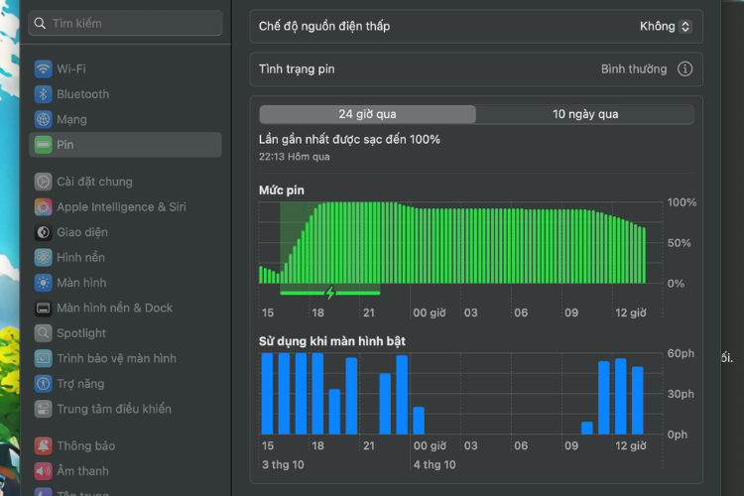Image resolution: width=744 pixels, height=496 pixels.
Task: Click the search magnifier icon
Action: pyautogui.click(x=40, y=23)
